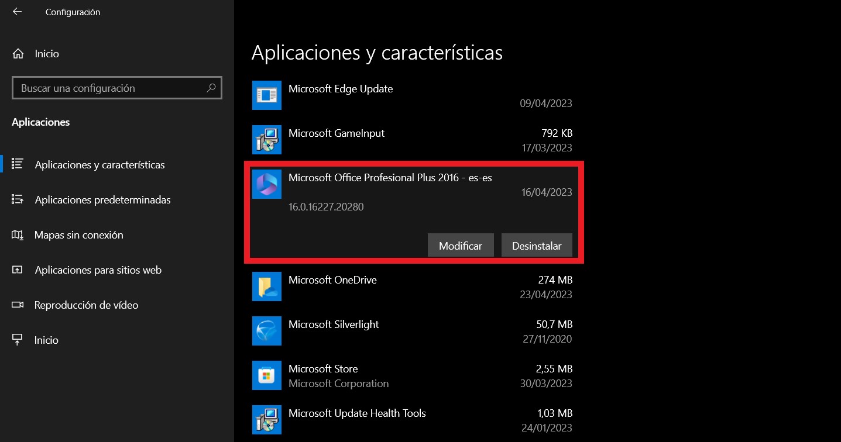
Task: Select Aplicaciones y características list icon
Action: (18, 164)
